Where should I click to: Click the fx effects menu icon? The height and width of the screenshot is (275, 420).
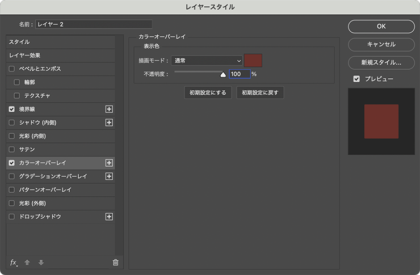point(14,263)
